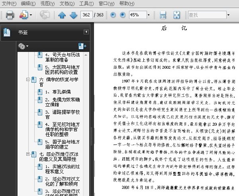The height and width of the screenshot is (196, 239).
Task: Click the new bookmark icon
Action: click(82, 46)
